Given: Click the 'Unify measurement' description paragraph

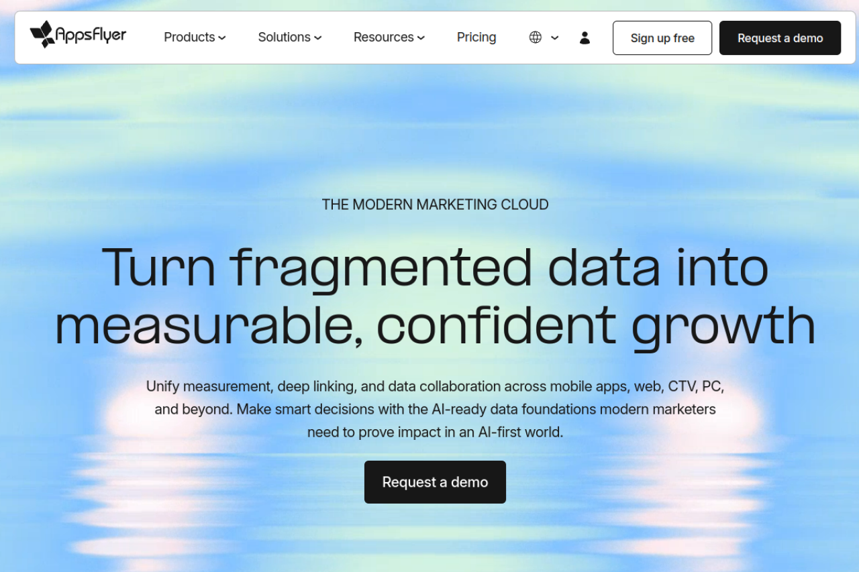Looking at the screenshot, I should tap(435, 409).
